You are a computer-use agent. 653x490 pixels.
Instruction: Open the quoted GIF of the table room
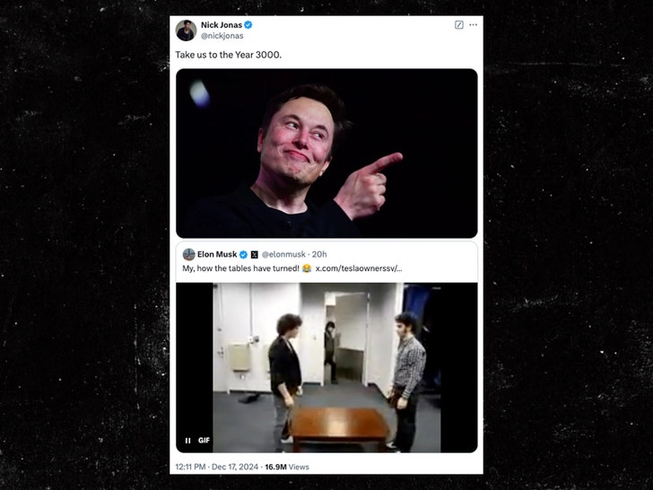(326, 367)
